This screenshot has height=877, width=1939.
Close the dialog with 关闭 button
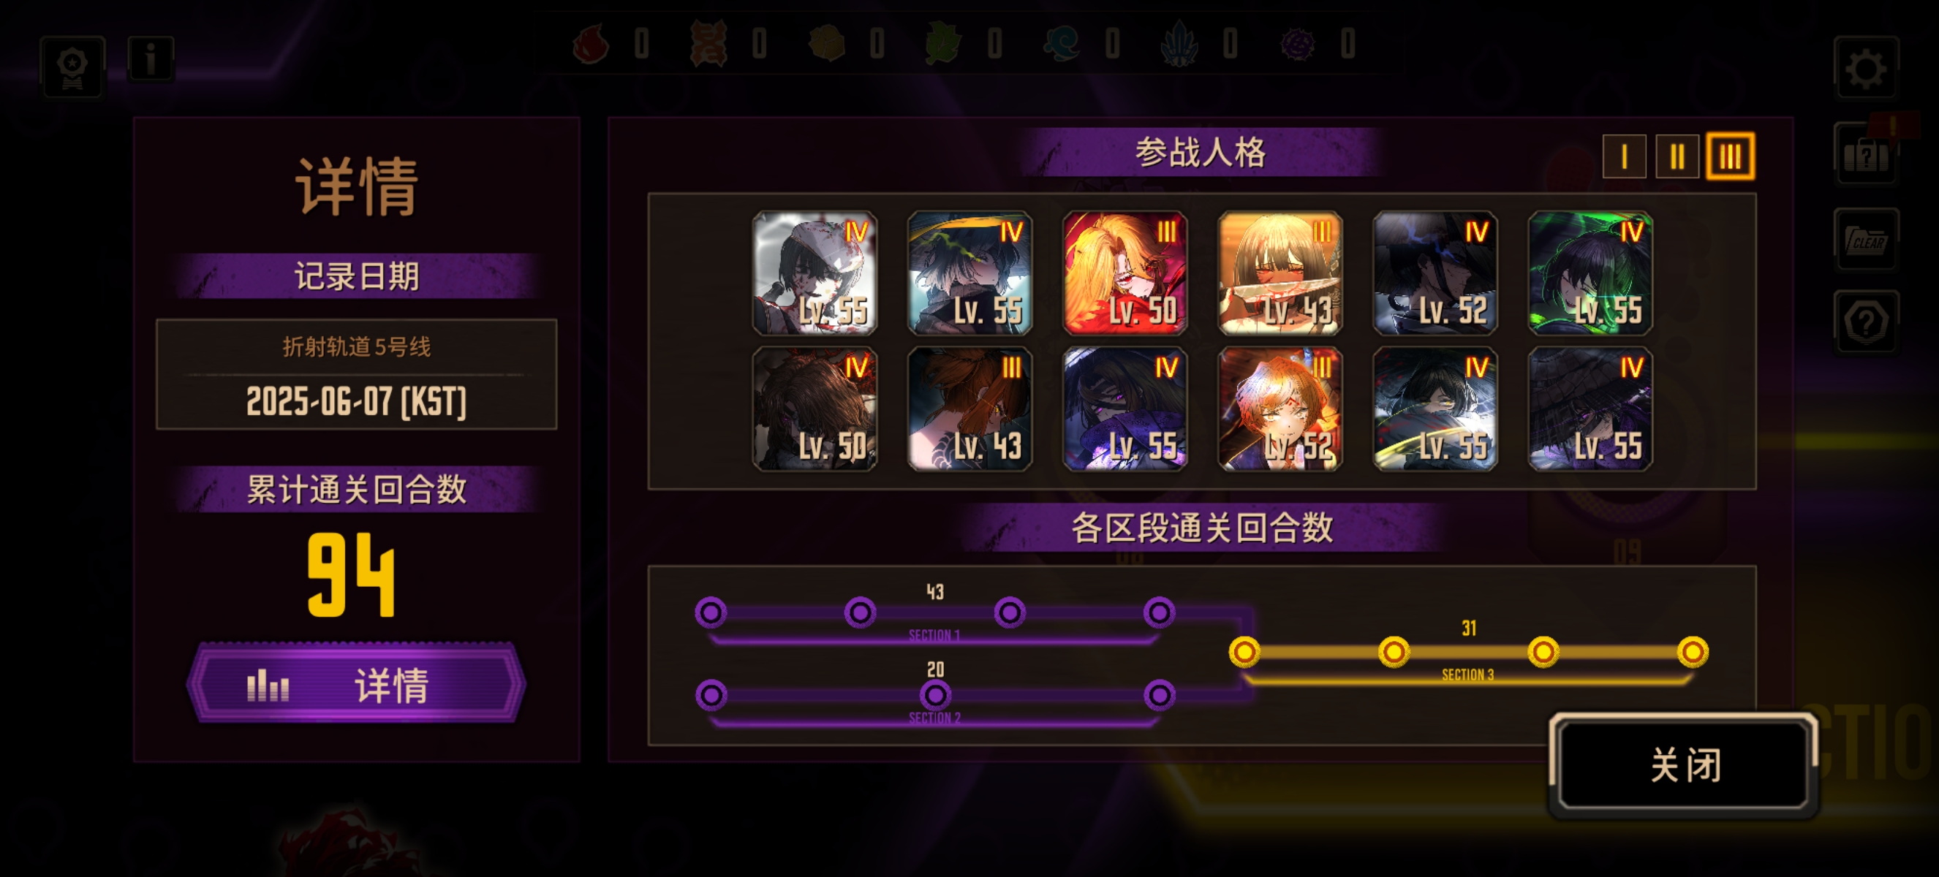pos(1684,765)
